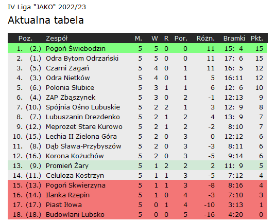Image resolution: width=275 pixels, height=223 pixels.
Task: Click Spójnia Ośno Lubuskie team
Action: point(83,107)
